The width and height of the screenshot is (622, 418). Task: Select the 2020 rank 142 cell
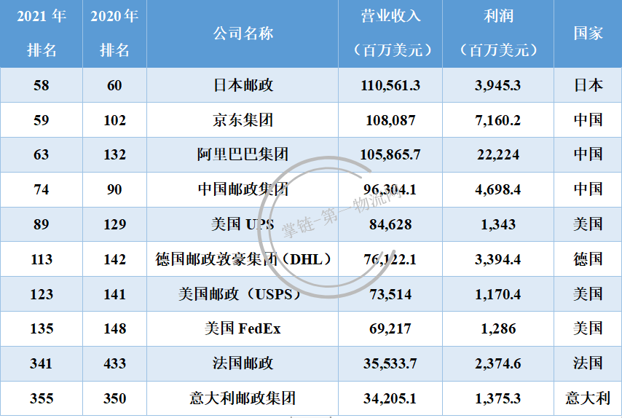click(114, 259)
